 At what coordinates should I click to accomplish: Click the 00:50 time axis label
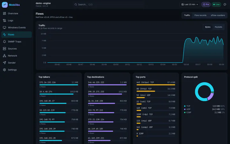pos(116,65)
